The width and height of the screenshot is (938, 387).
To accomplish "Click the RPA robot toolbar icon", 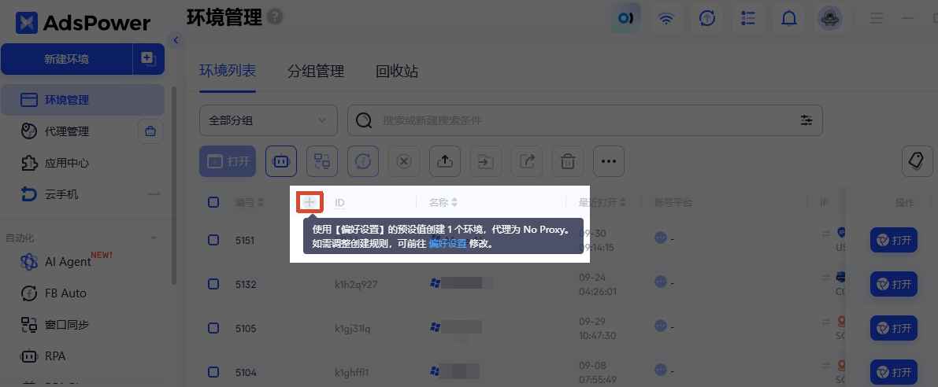I will point(281,161).
